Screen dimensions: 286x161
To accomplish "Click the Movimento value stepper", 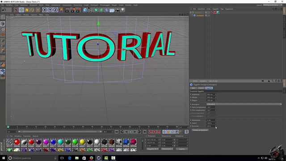I will [x=215, y=120].
